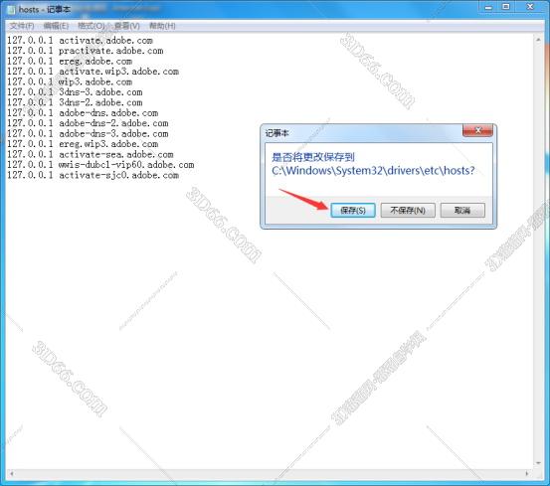
Task: Open the 编辑(E) menu
Action: [56, 26]
